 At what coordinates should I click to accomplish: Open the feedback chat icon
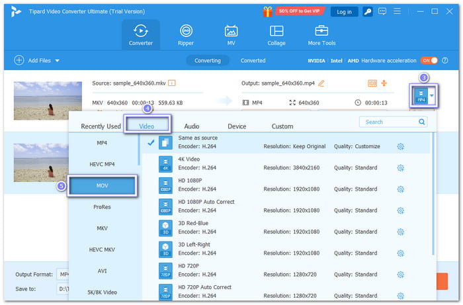tap(384, 11)
